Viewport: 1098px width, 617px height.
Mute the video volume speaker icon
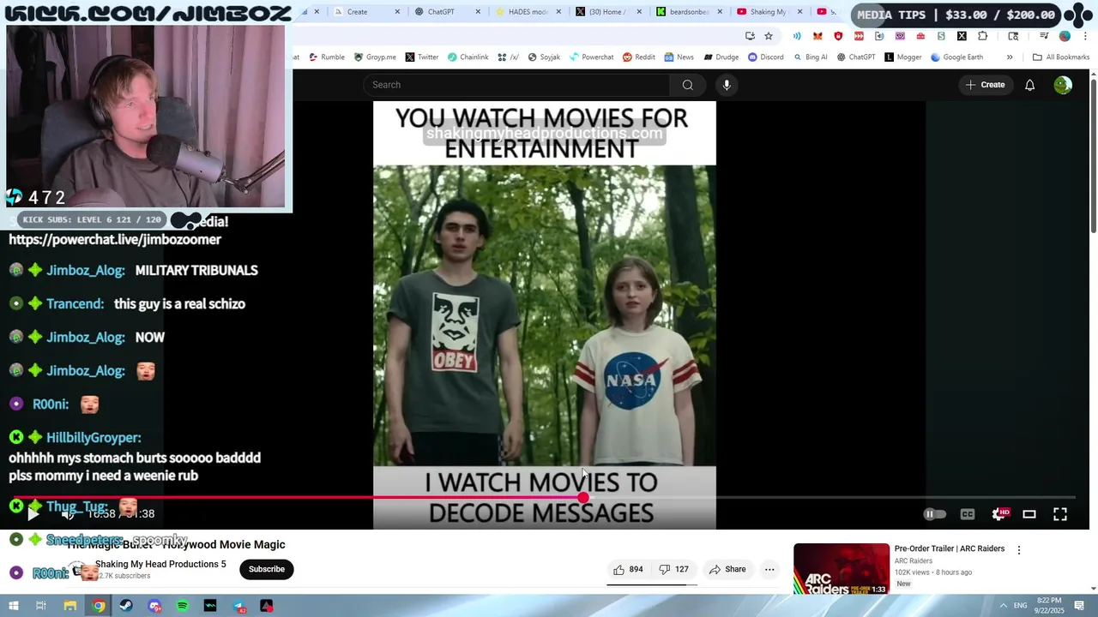coord(69,514)
